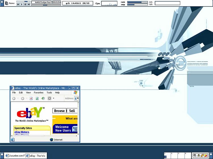The image size is (213, 159).
Task: Expand the Address bar dropdown
Action: click(x=78, y=98)
